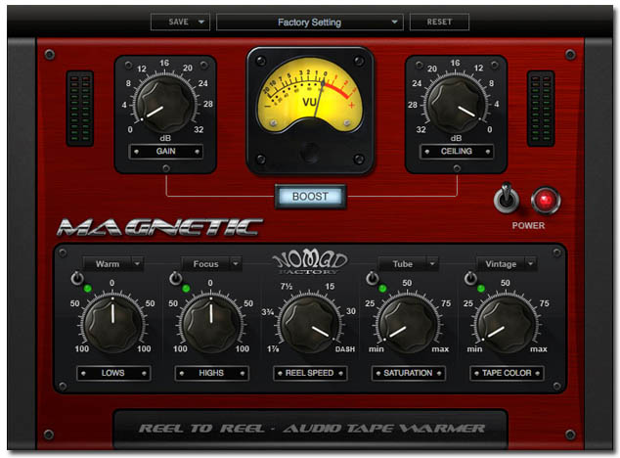Click the TAPE COLOR label plate
Image resolution: width=620 pixels, height=458 pixels.
pyautogui.click(x=507, y=373)
